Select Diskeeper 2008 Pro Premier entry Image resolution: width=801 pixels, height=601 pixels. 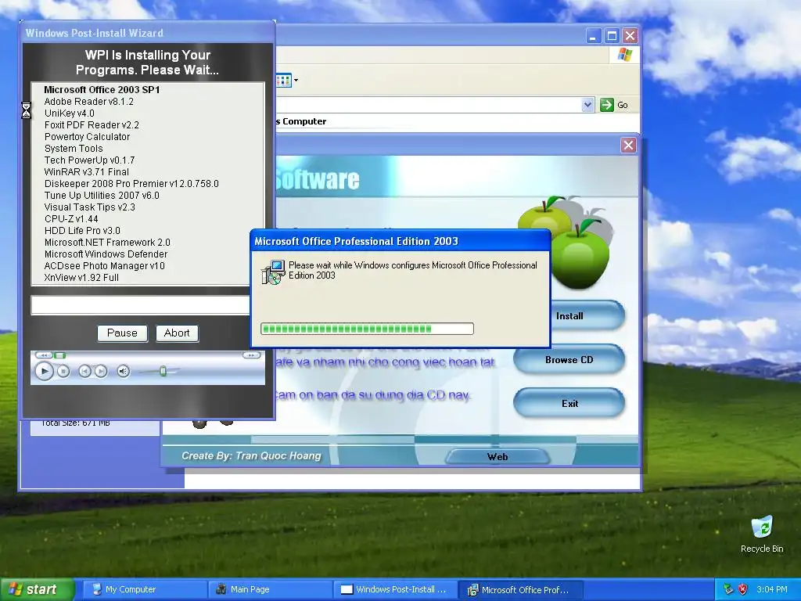131,184
